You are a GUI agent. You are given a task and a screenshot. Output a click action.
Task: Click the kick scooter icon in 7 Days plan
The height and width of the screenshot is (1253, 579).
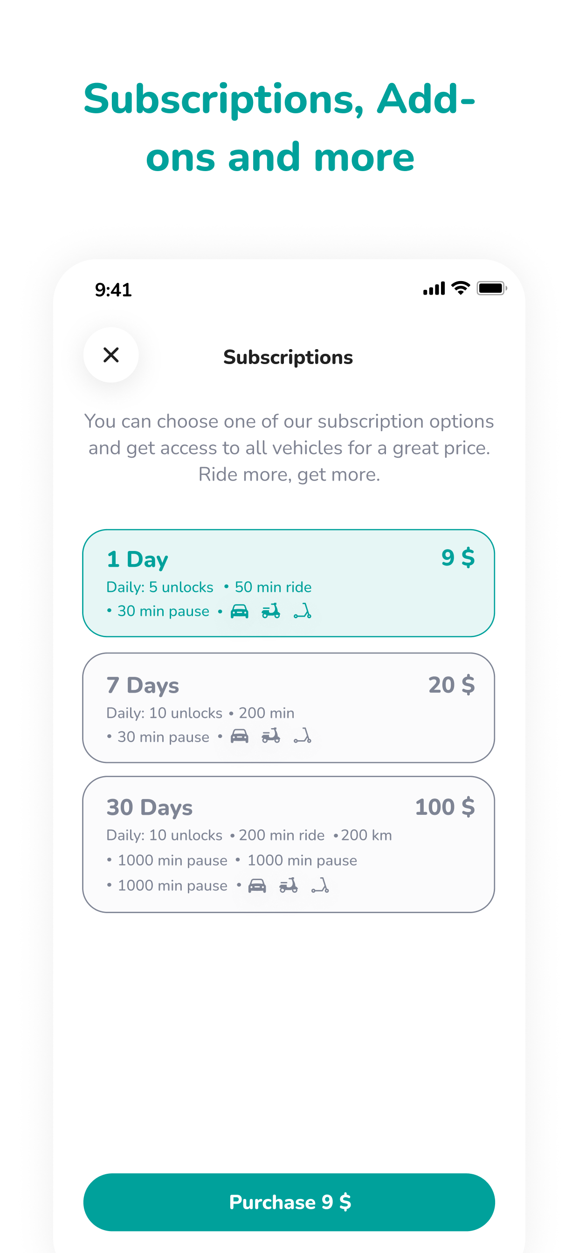coord(302,737)
